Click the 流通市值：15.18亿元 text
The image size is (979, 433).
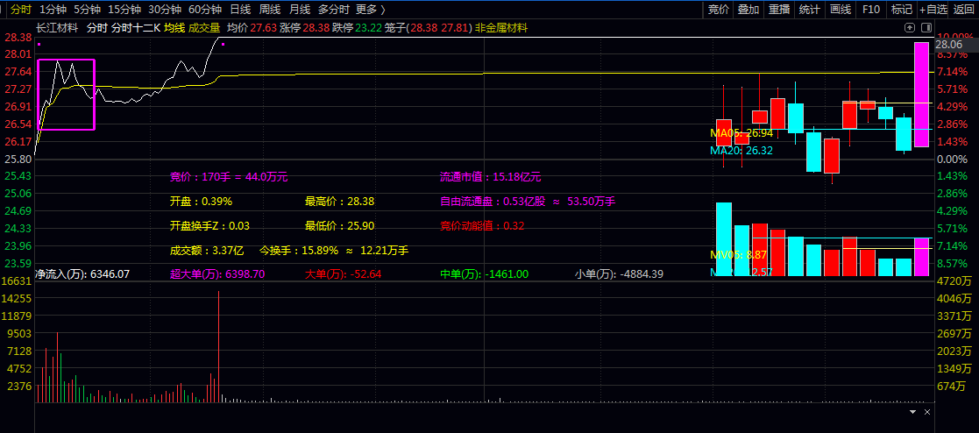point(490,177)
